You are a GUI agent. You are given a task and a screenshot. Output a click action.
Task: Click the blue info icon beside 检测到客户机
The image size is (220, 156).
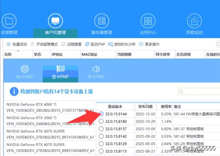click(14, 92)
